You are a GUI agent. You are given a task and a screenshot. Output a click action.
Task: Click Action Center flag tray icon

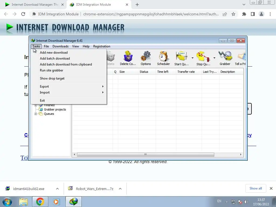(x=240, y=202)
